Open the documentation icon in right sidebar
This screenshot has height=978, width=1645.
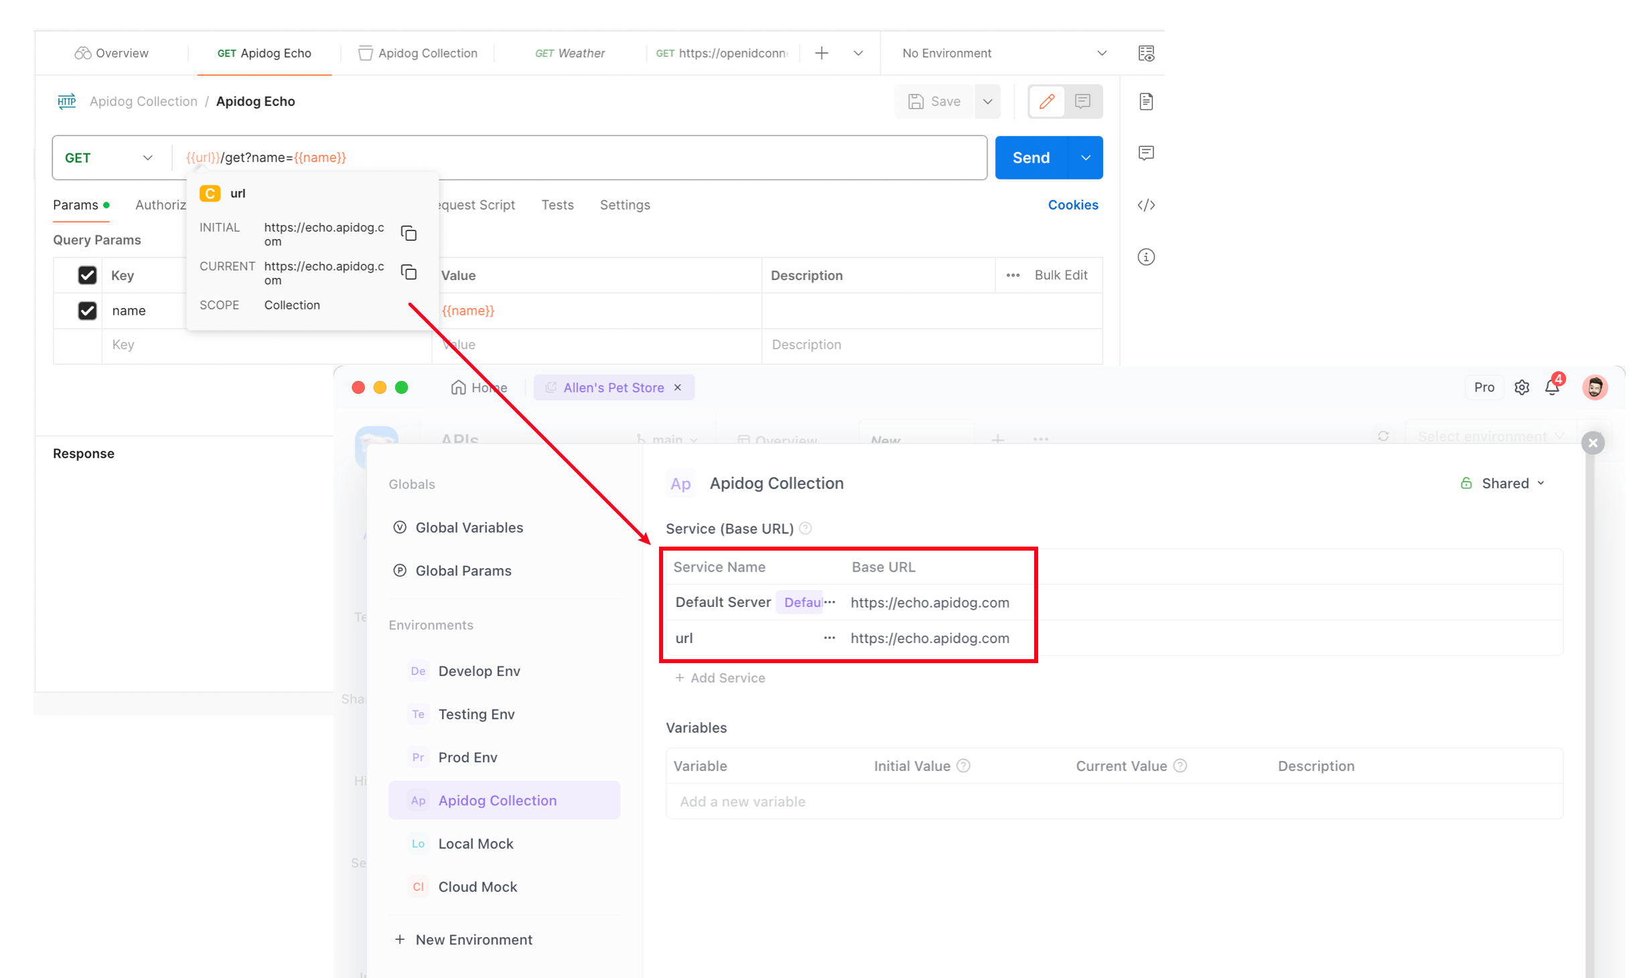click(x=1146, y=101)
